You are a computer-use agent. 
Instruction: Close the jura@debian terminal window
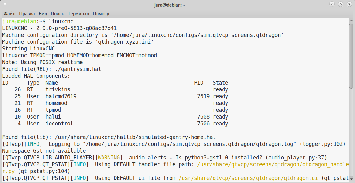click(x=349, y=4)
